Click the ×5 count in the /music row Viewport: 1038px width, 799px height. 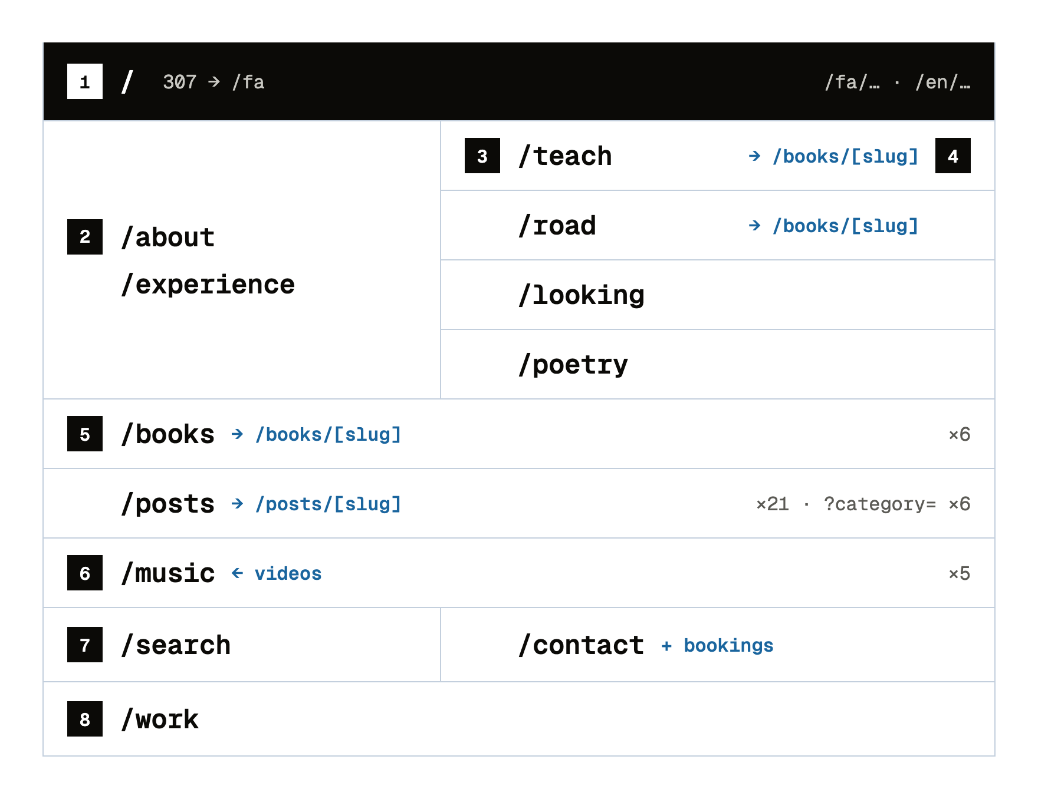(959, 573)
